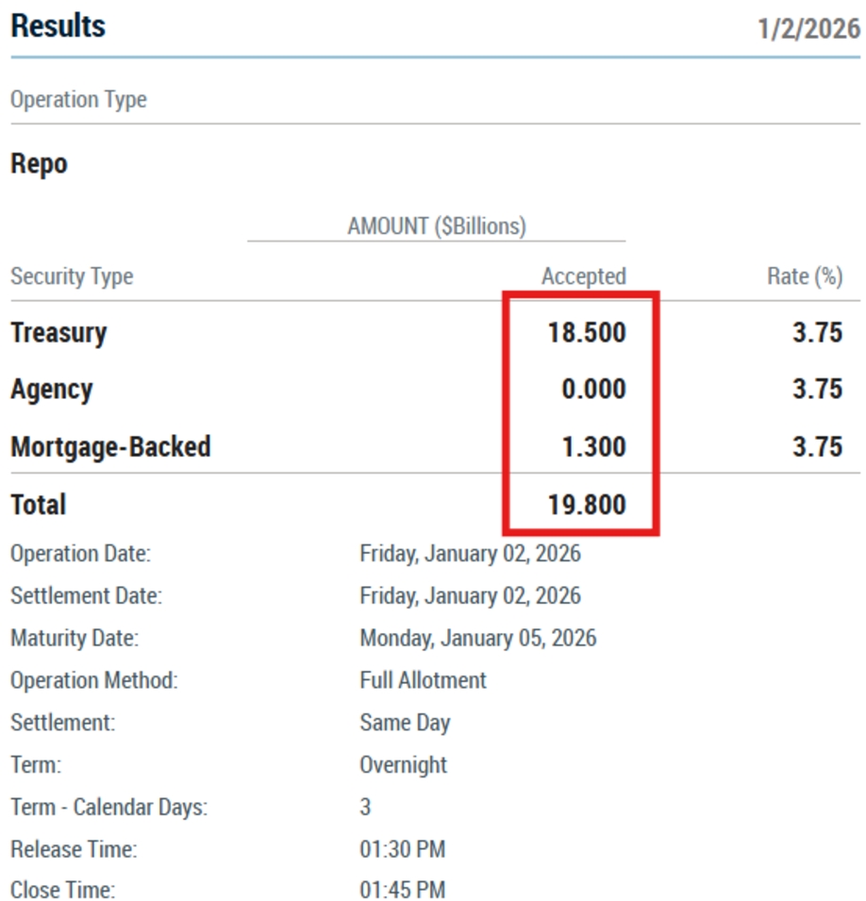Select the Mortgage-Backed row label
Image resolution: width=866 pixels, height=901 pixels.
pyautogui.click(x=110, y=446)
